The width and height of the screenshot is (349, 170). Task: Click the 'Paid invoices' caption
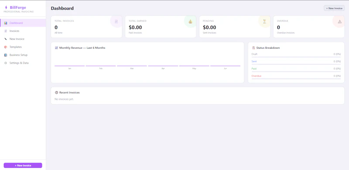click(x=135, y=33)
